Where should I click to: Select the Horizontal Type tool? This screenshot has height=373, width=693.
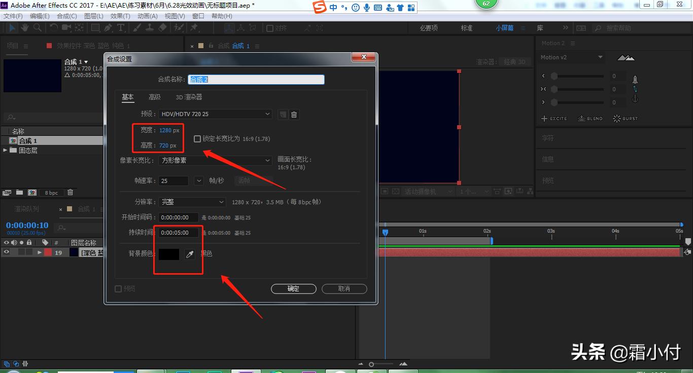121,27
